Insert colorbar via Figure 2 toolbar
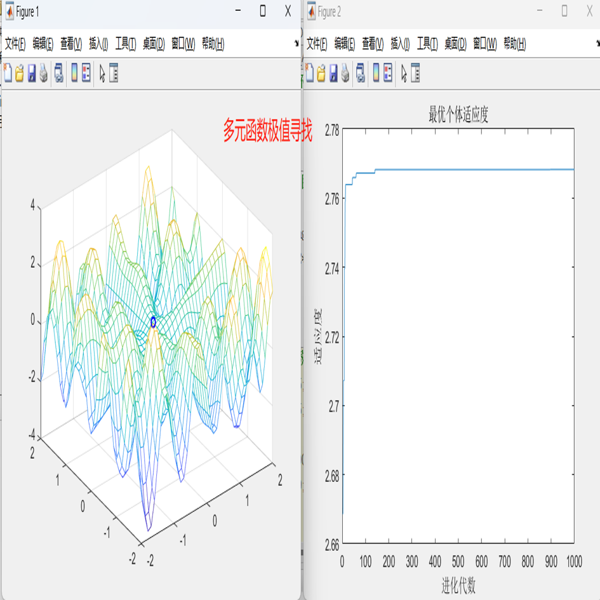600x600 pixels. coord(377,73)
